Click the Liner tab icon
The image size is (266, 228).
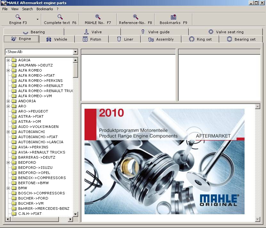point(119,39)
